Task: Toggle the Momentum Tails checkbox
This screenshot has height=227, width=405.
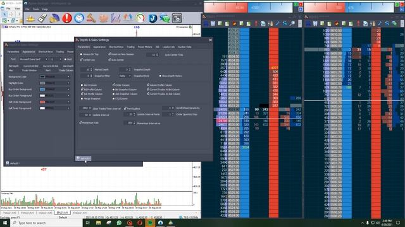Action: coord(80,123)
